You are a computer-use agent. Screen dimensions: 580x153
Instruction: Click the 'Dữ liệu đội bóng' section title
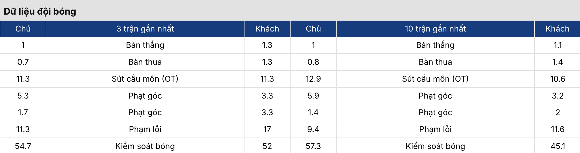click(x=40, y=11)
